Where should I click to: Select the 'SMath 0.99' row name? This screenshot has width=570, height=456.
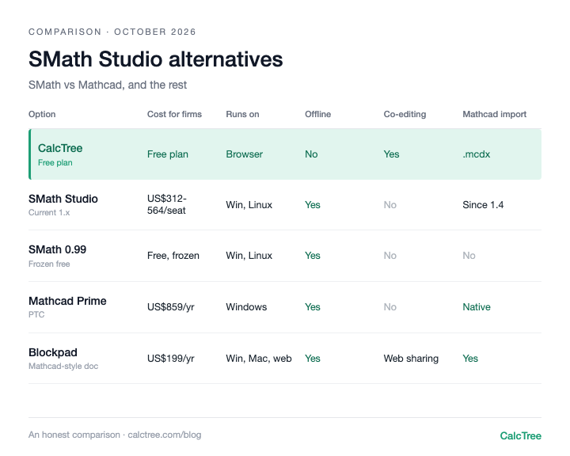coord(58,250)
